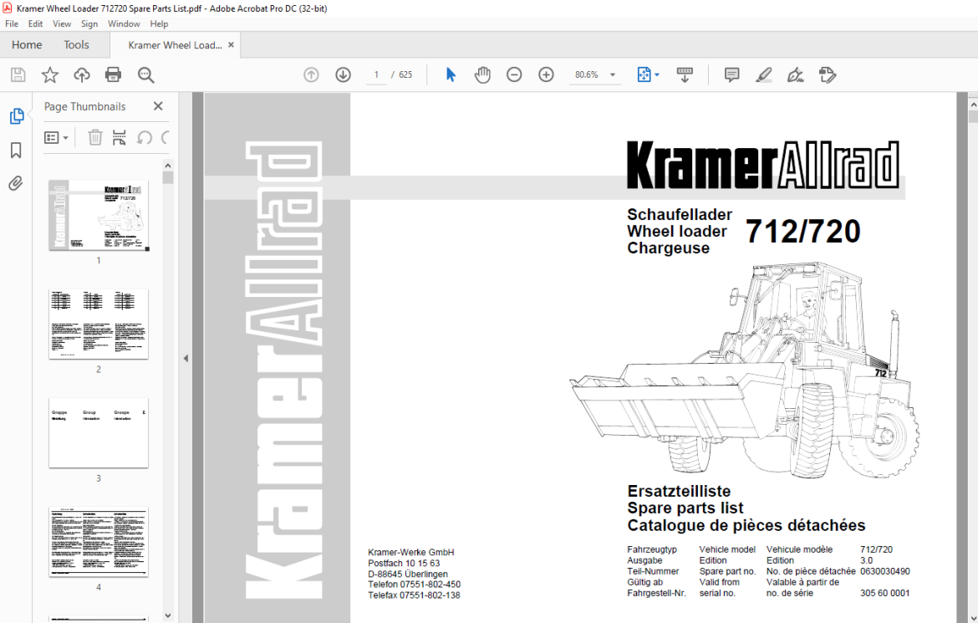Open Page Thumbnails sidebar icon
978x623 pixels.
tap(17, 116)
